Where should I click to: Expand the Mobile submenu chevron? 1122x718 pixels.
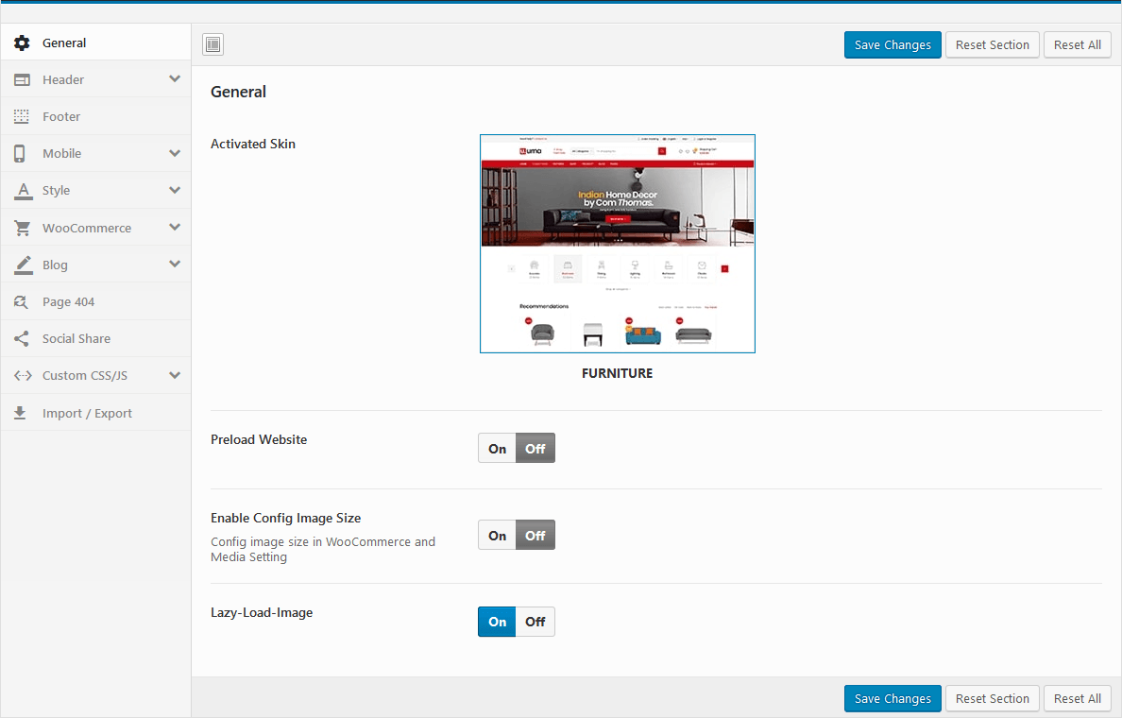point(175,152)
